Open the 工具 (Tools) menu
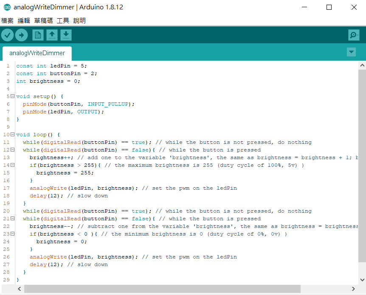 click(x=63, y=20)
